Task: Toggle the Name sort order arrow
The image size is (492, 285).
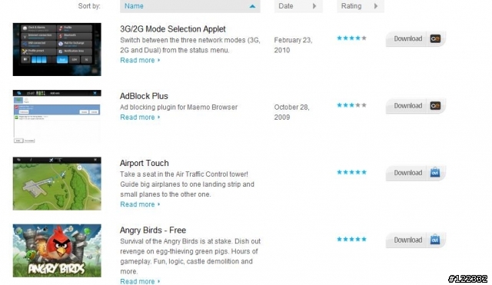Action: 252,6
